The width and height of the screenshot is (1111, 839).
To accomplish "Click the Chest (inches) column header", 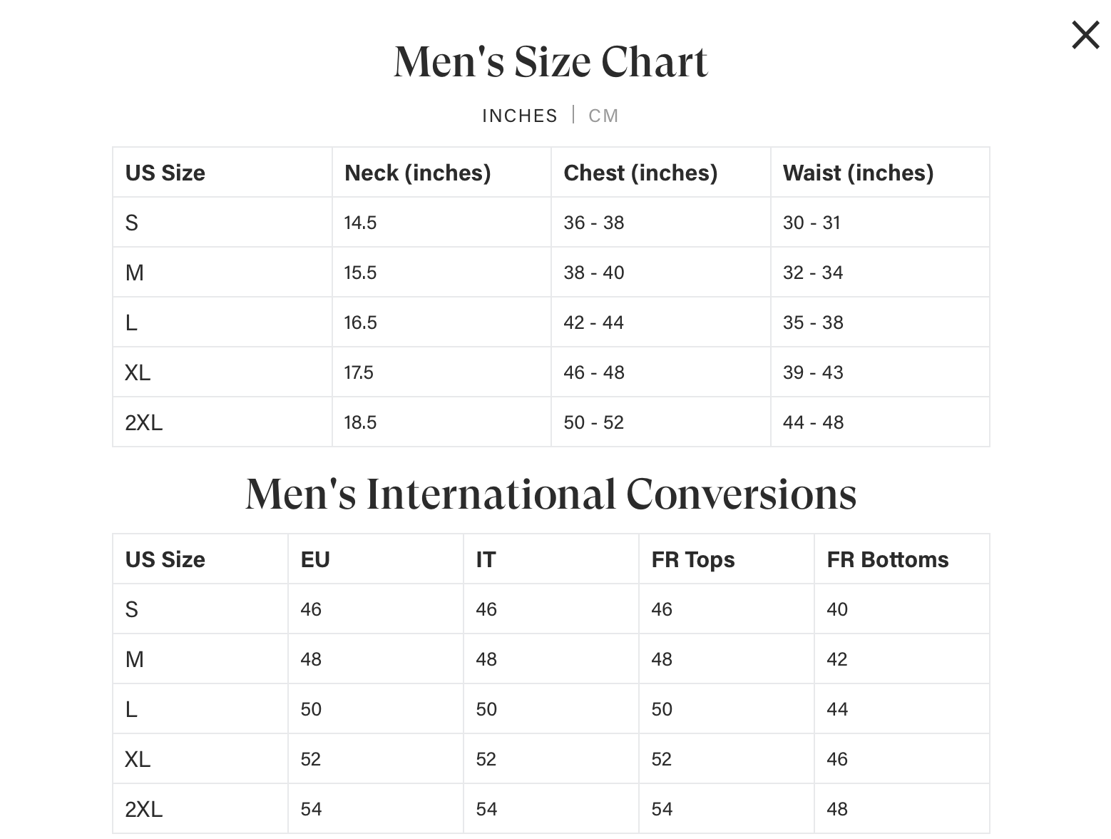I will (x=640, y=173).
